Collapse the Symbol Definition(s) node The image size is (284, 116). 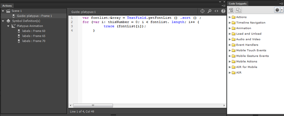3,21
